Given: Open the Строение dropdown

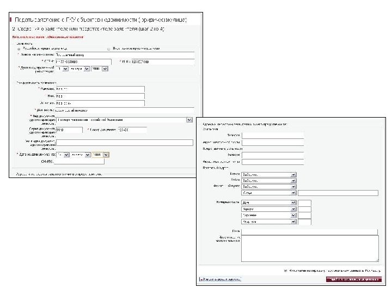Looking at the screenshot, I should pos(269,215).
